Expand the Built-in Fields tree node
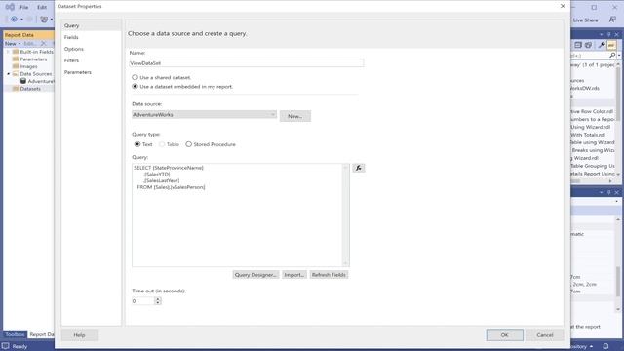Image resolution: width=624 pixels, height=351 pixels. (x=8, y=52)
